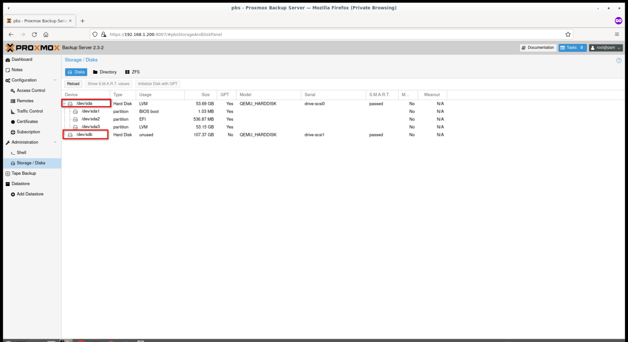Click the Reload button
This screenshot has height=342, width=628.
[73, 84]
